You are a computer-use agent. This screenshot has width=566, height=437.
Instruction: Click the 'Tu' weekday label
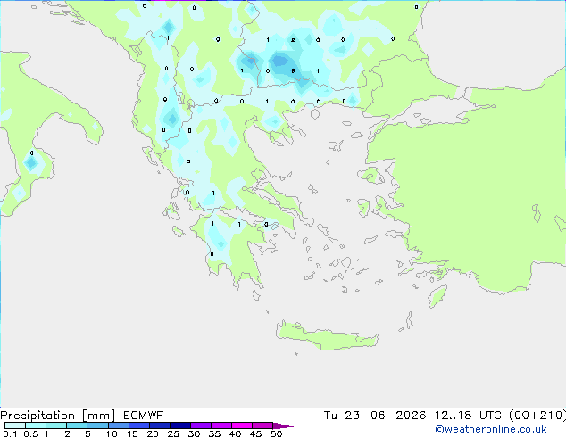[x=330, y=416]
